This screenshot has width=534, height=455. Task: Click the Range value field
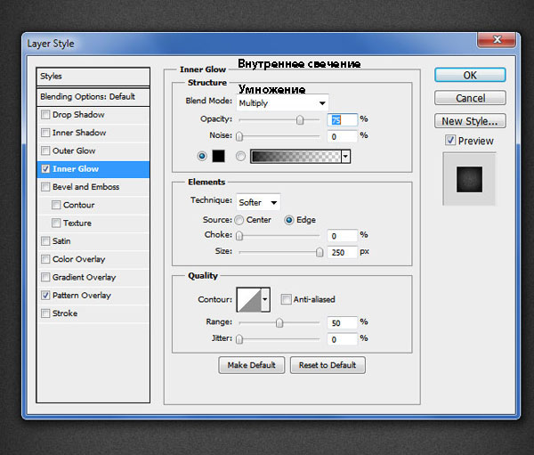coord(343,322)
